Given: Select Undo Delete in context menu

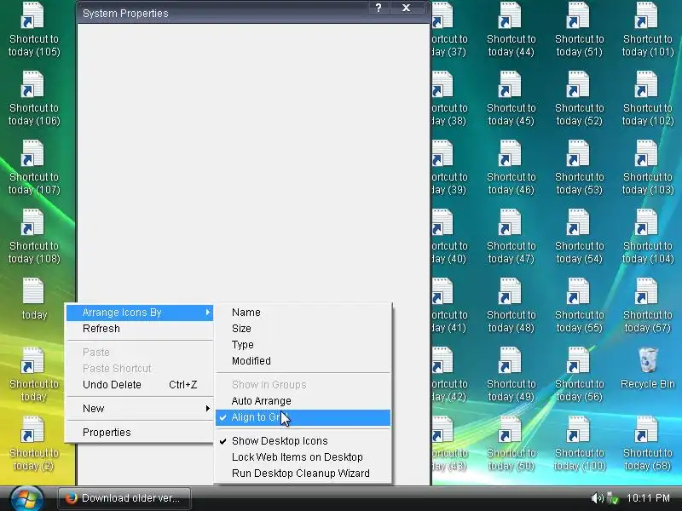Looking at the screenshot, I should [x=140, y=385].
